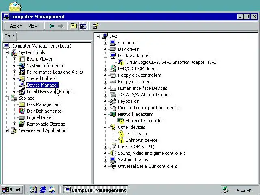Screen dimensions: 260x195
Task: Select the PCI Device entry
Action: point(136,134)
